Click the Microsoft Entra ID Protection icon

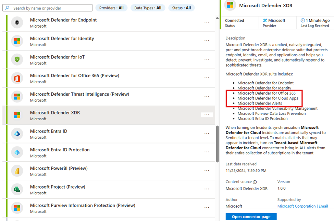[x=17, y=152]
